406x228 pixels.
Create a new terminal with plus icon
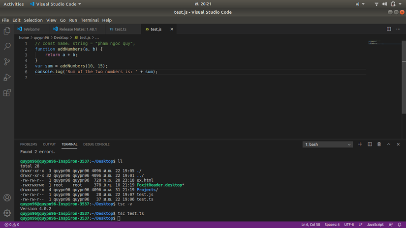[360, 144]
